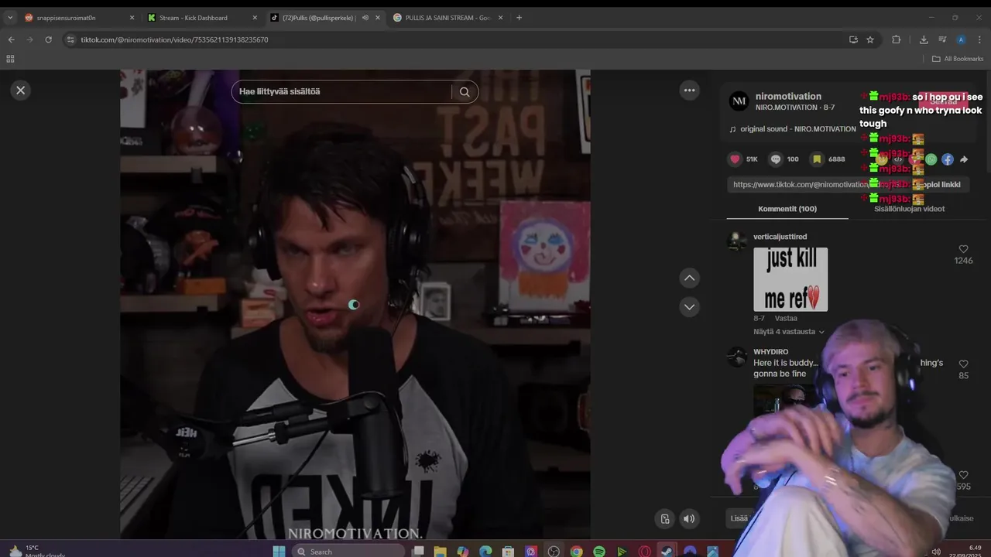991x557 pixels.
Task: Close the TikTok video viewer with X
Action: click(x=21, y=91)
